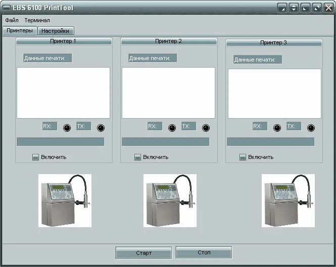The image size is (336, 267).
Task: Open the window system menu icon in title bar
Action: click(x=7, y=8)
